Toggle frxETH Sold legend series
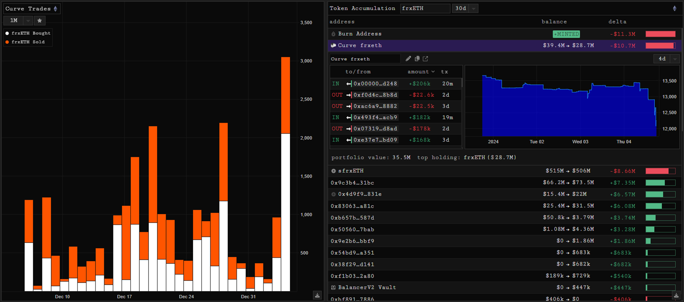Viewport: 684px width, 302px height. click(x=25, y=42)
